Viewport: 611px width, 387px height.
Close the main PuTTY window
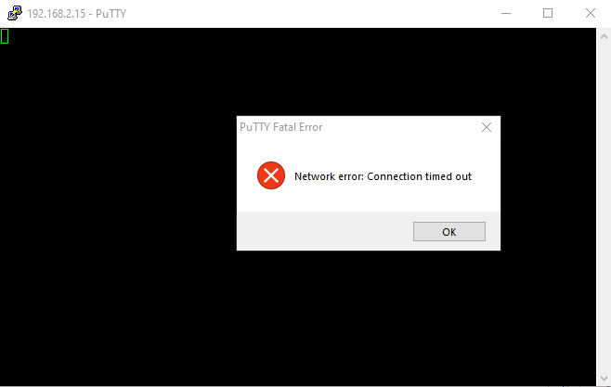590,13
